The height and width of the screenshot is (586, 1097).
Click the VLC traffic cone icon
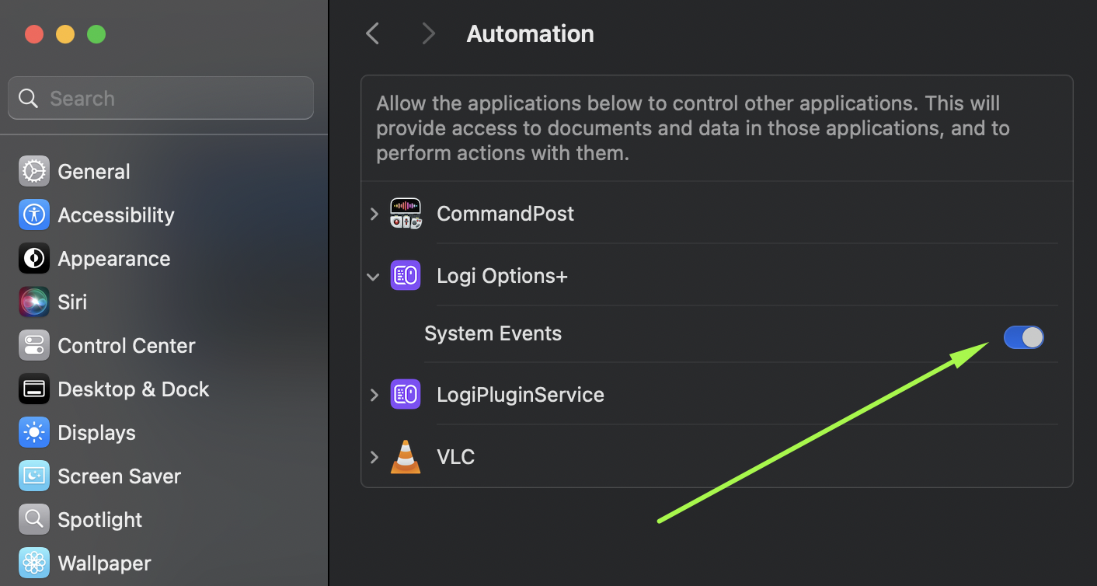(x=406, y=457)
